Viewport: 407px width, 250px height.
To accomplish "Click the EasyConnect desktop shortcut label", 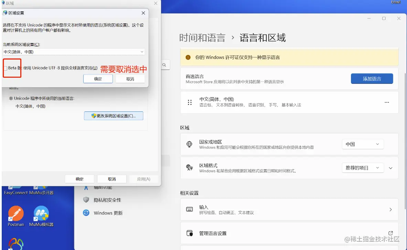I will pos(15,193).
